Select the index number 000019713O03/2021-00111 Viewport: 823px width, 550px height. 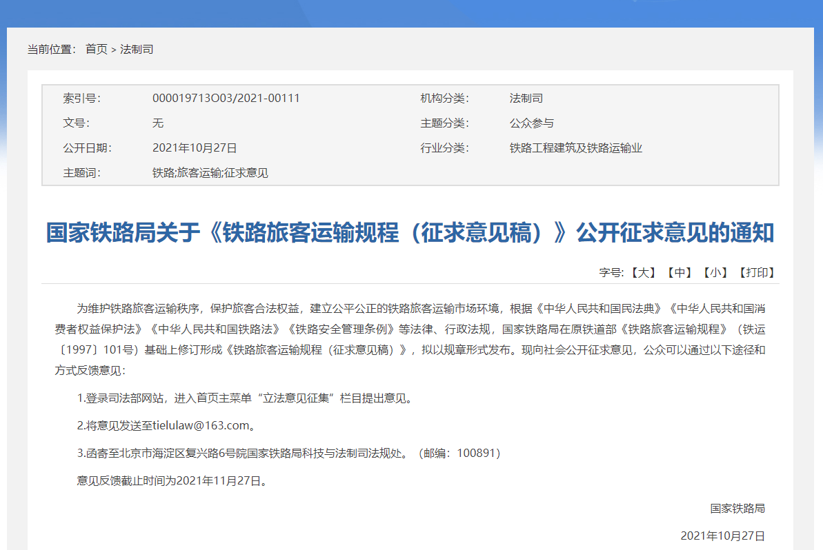[226, 99]
